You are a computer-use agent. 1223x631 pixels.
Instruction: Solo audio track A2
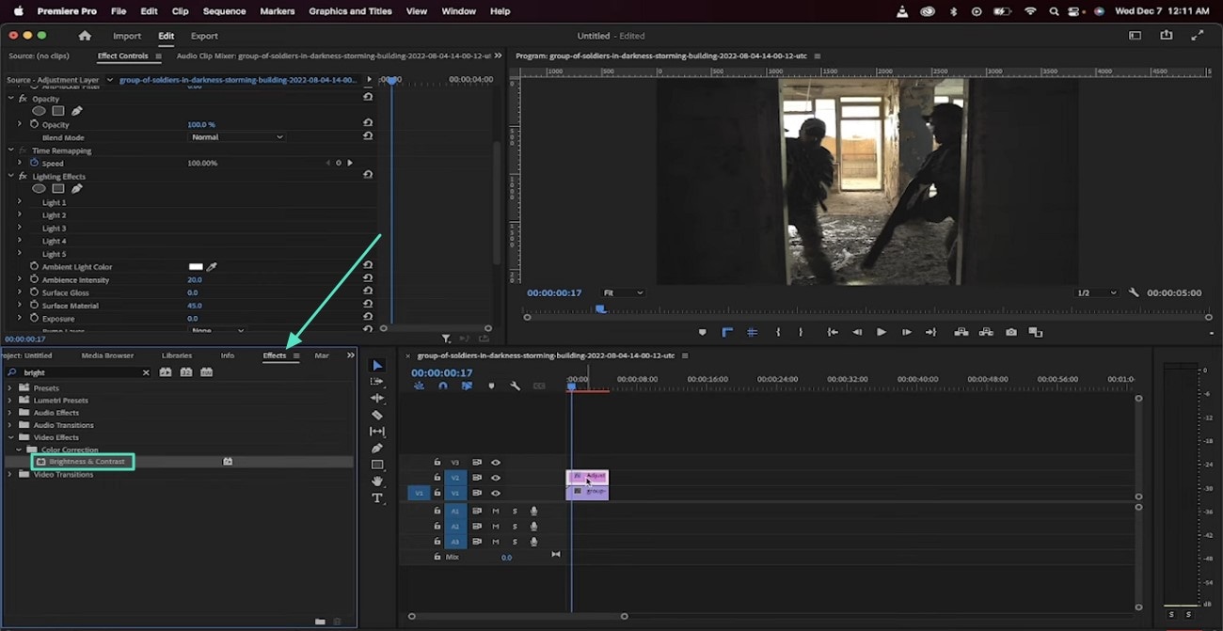point(515,527)
